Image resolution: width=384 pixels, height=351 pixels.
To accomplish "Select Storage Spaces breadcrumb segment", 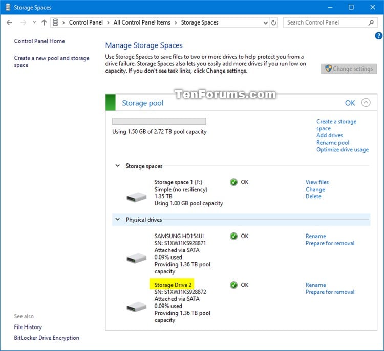I will tap(200, 22).
